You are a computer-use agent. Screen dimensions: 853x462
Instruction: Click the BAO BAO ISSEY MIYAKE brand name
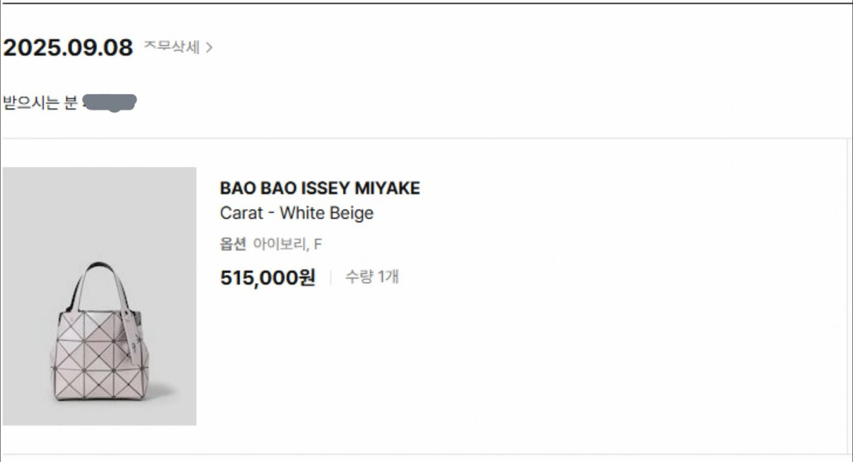coord(320,188)
